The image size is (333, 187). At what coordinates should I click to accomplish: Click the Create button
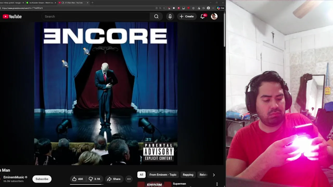click(187, 16)
